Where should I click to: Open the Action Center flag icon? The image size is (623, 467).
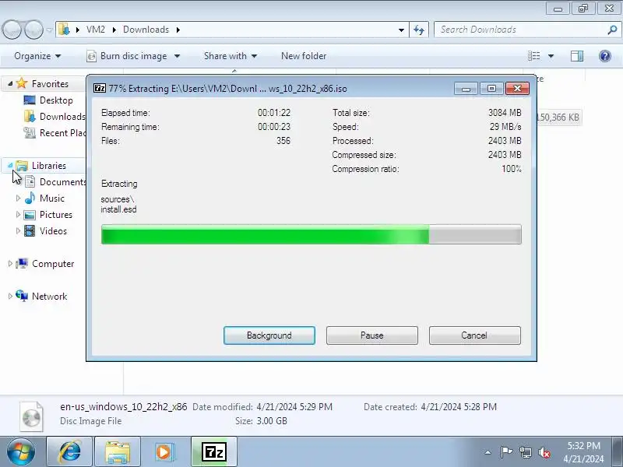(x=506, y=452)
